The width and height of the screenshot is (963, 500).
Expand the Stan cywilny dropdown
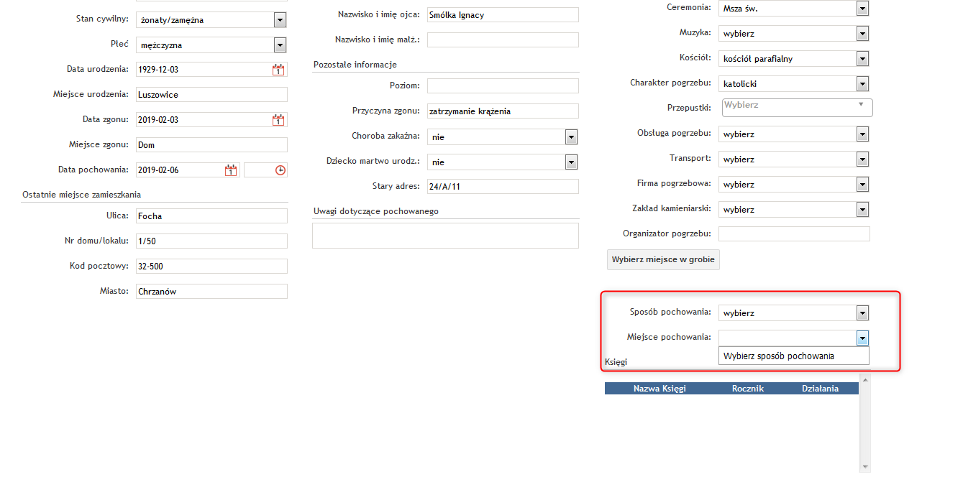(x=280, y=20)
